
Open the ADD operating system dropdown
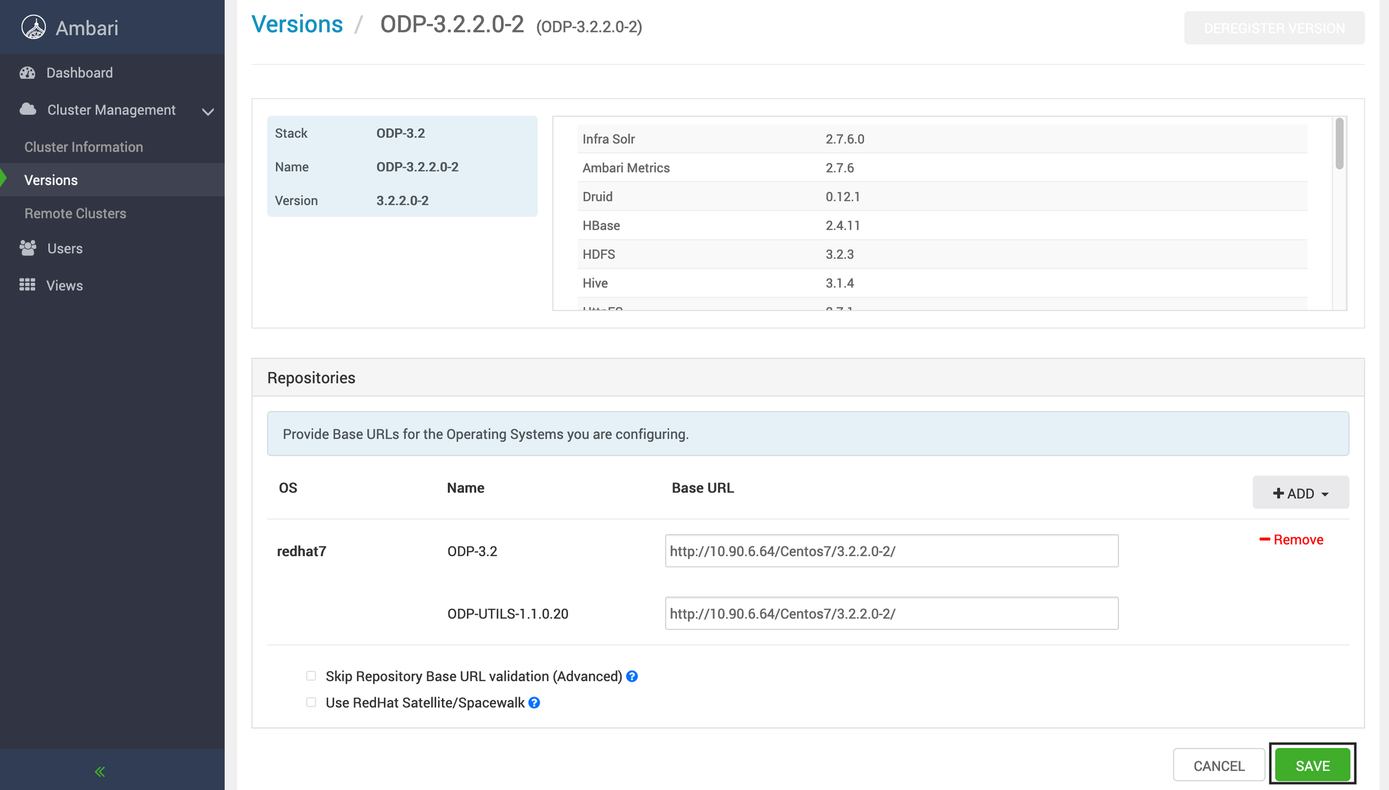coord(1301,493)
